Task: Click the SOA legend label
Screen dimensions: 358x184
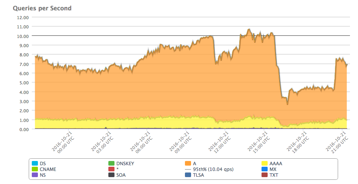Action: pyautogui.click(x=121, y=175)
